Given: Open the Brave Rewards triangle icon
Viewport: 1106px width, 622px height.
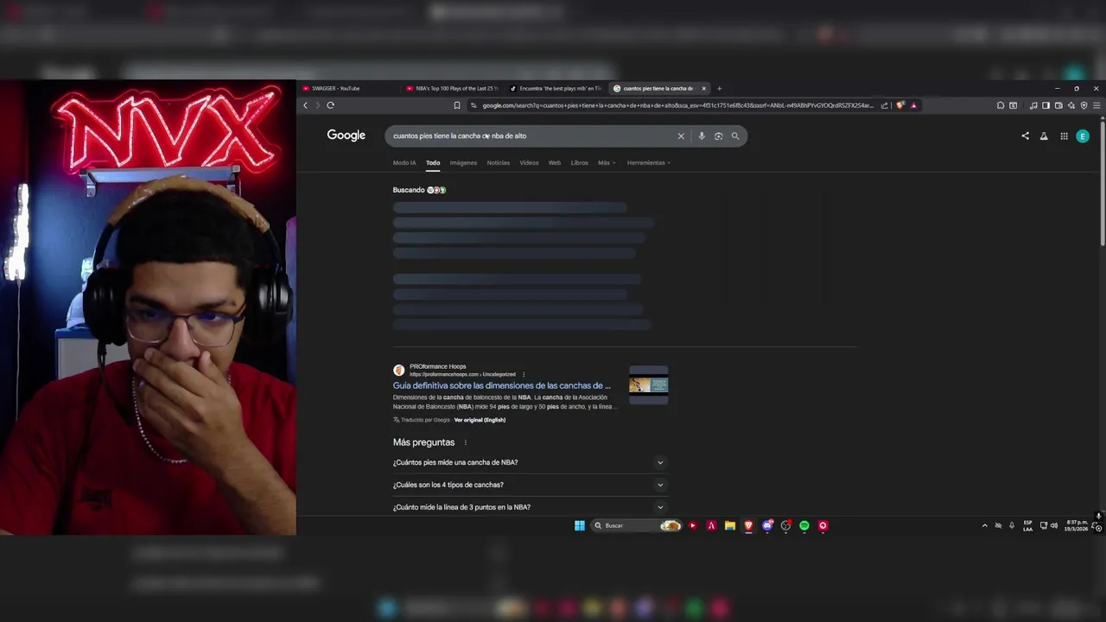Looking at the screenshot, I should 913,105.
